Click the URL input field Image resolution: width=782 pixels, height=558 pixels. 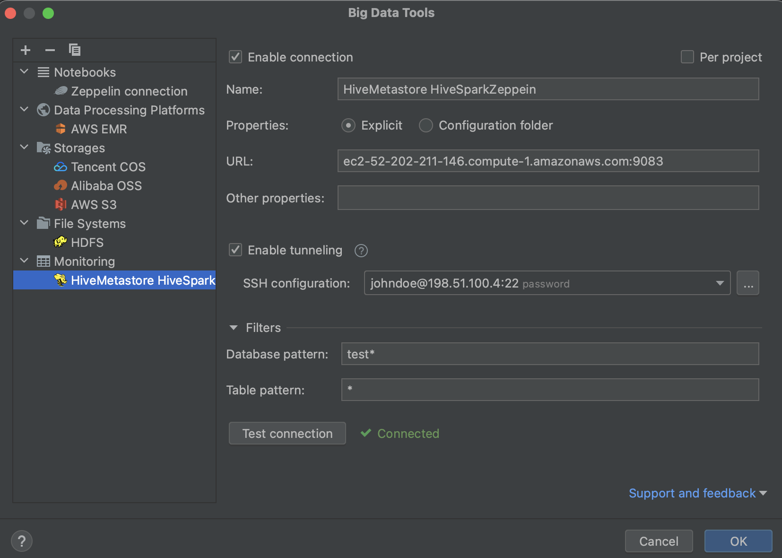tap(548, 161)
